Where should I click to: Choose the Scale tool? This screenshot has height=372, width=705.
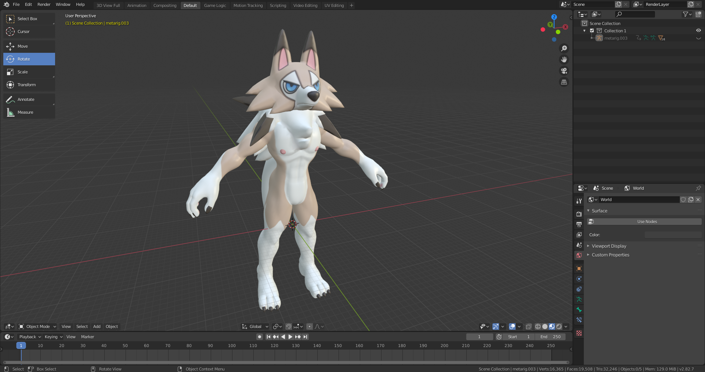tap(29, 72)
